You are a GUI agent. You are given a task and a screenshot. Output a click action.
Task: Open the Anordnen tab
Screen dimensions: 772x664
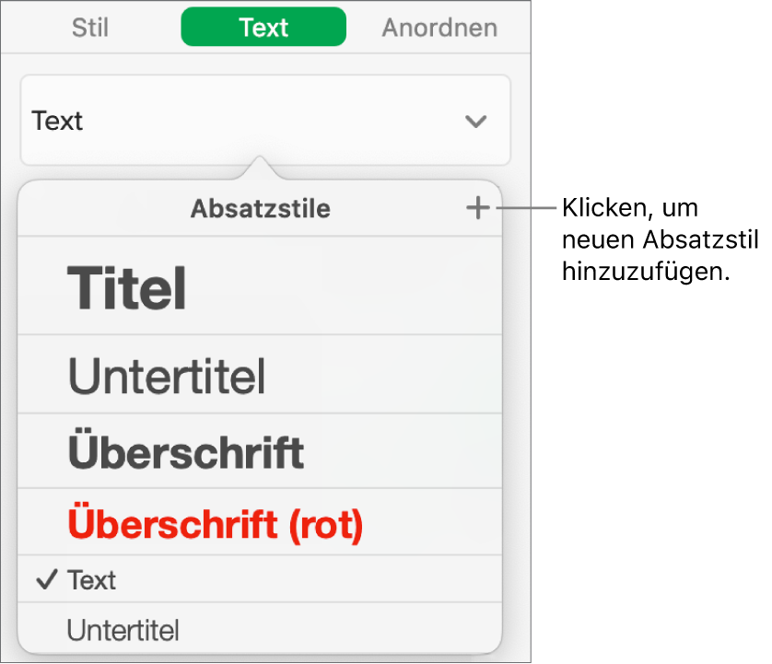(439, 28)
